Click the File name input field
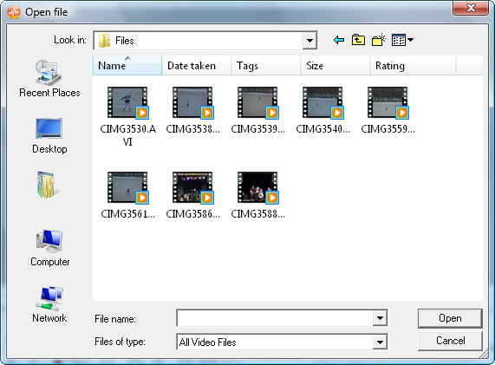This screenshot has width=495, height=365. [x=275, y=318]
